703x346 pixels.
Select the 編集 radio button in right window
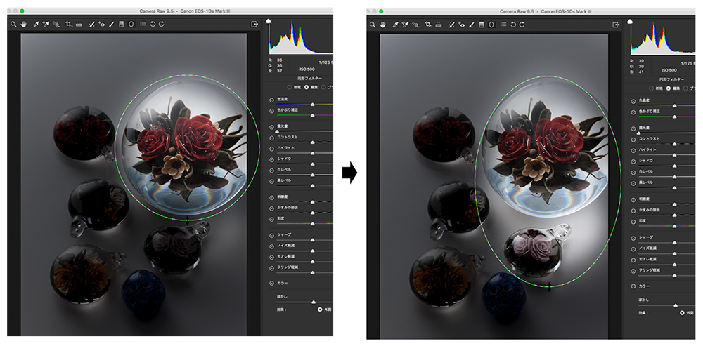click(x=669, y=88)
